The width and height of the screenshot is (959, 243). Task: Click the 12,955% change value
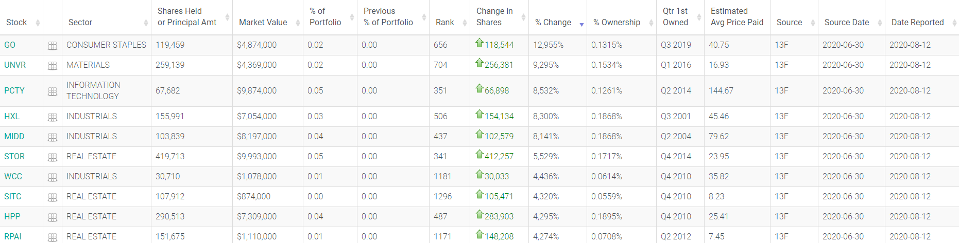[x=548, y=45]
